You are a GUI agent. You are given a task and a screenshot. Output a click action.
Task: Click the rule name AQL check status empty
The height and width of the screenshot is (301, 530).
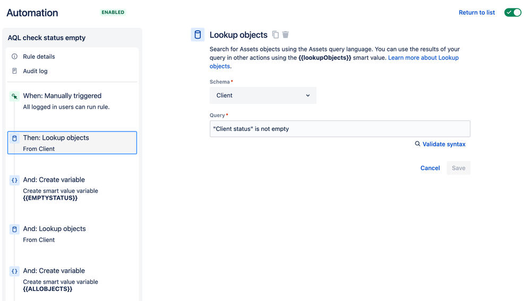[x=47, y=38]
